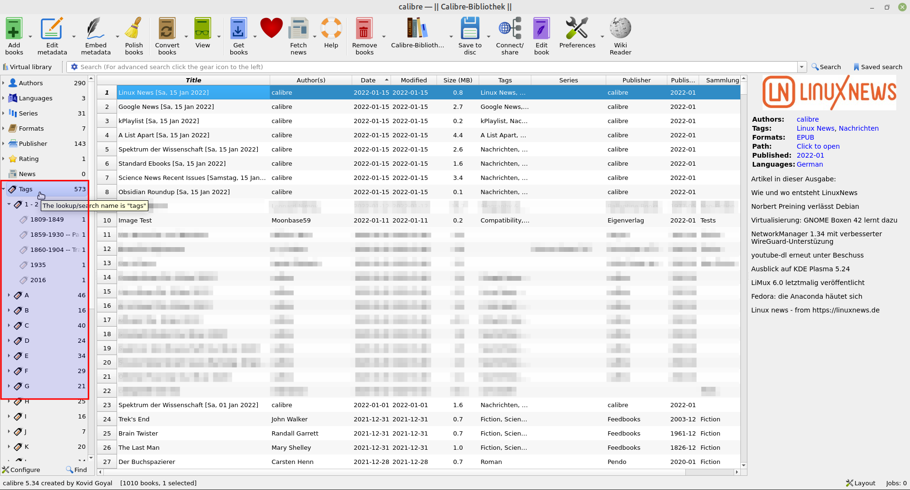Click the book list vertical scrollbar
This screenshot has width=910, height=490.
tap(744, 272)
